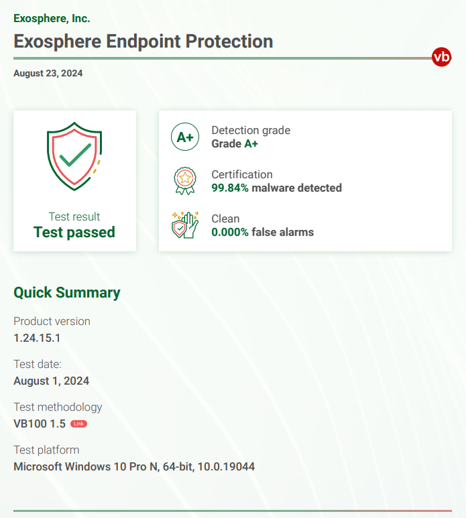This screenshot has height=518, width=466.
Task: Click the August 23, 2024 report date
Action: click(x=48, y=73)
